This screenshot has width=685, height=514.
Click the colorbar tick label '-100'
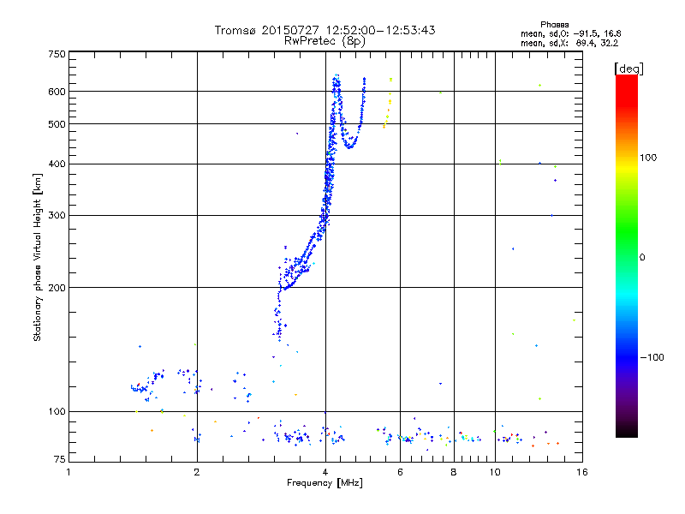(x=652, y=357)
